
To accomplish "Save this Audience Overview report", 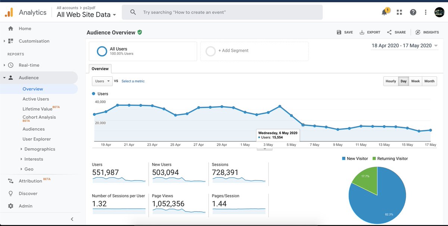I will [344, 32].
